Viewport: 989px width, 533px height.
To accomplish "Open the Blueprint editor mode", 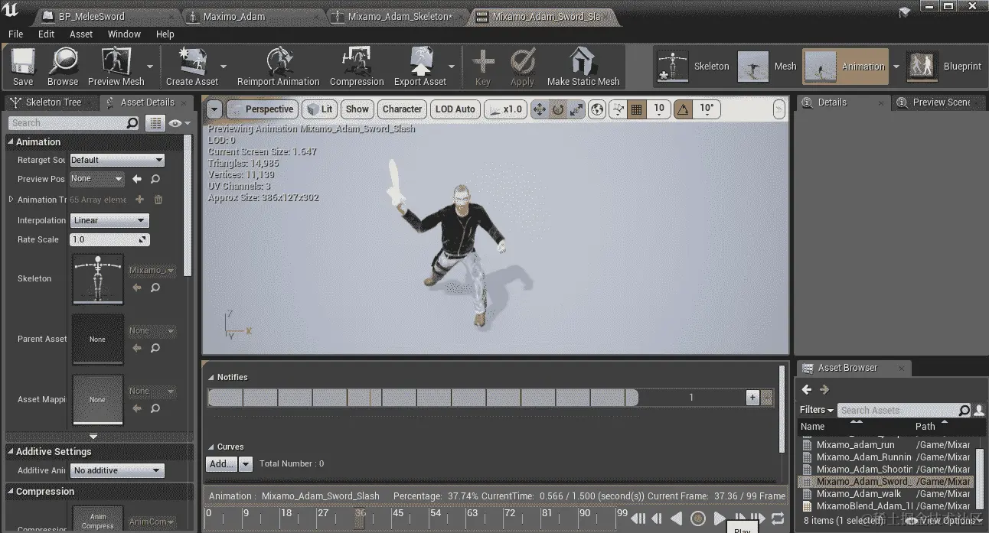I will [944, 67].
